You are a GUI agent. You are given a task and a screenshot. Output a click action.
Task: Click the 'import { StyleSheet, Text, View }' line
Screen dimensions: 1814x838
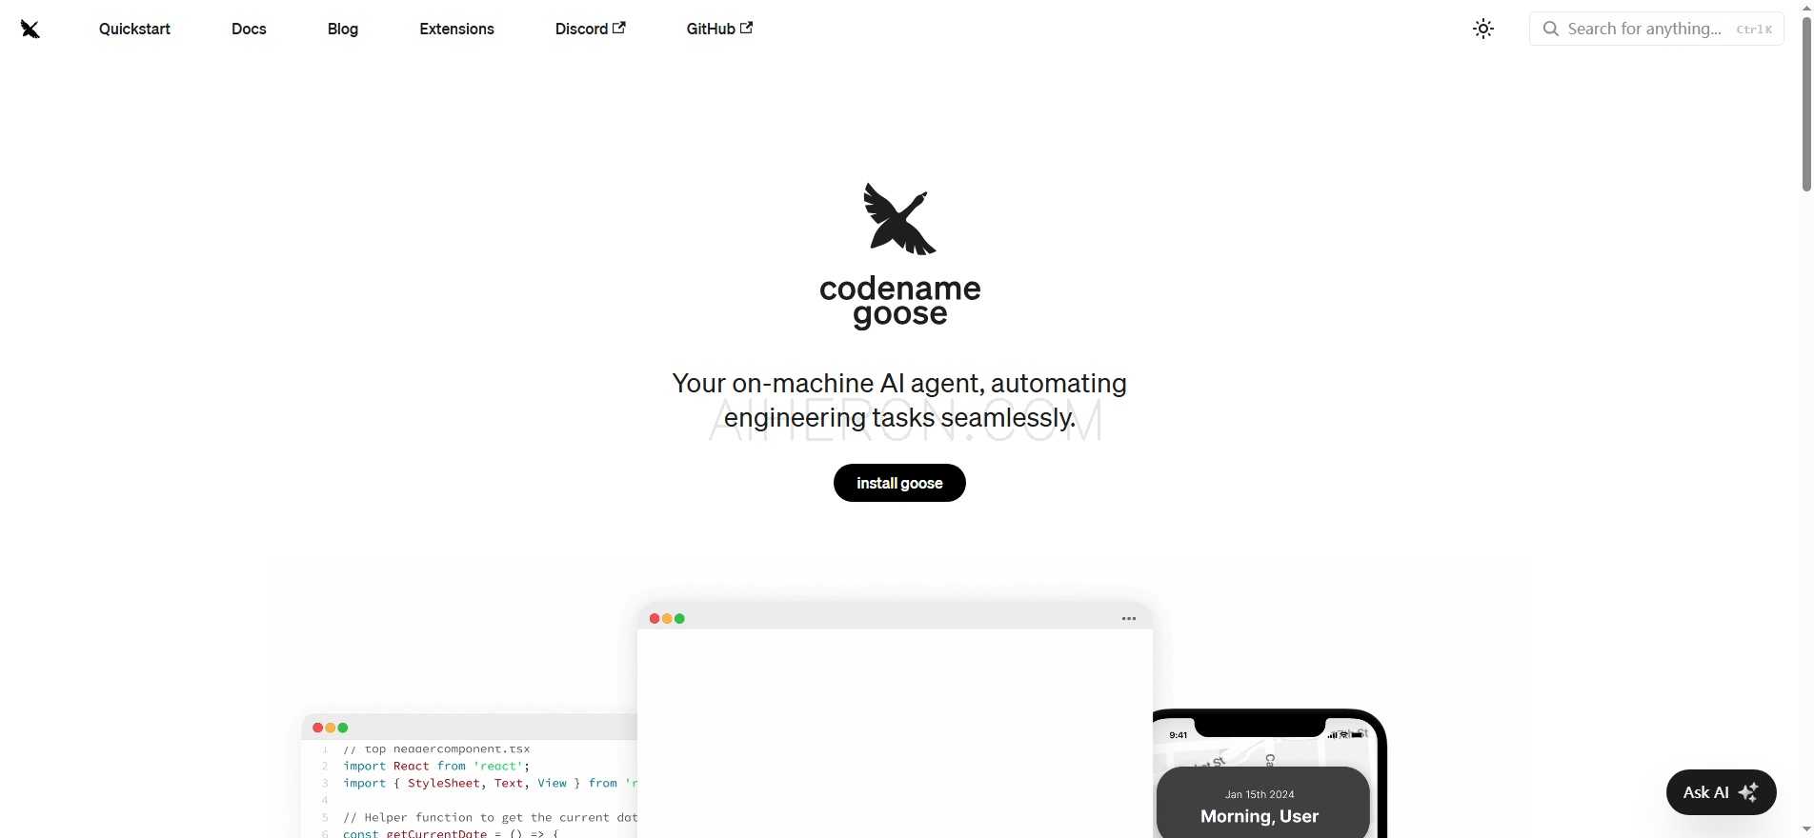point(489,783)
